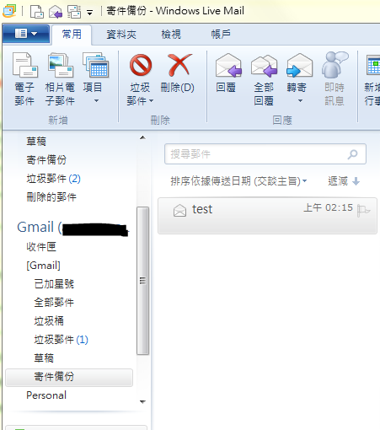The image size is (380, 430).
Task: Flag the test message
Action: click(363, 210)
